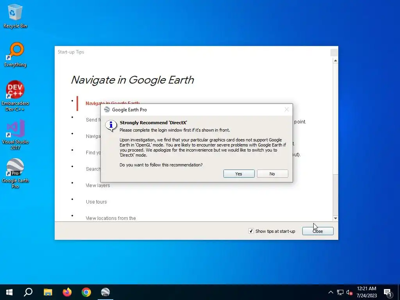Open the Recycle Bin desktop icon
The width and height of the screenshot is (400, 300).
coord(15,16)
